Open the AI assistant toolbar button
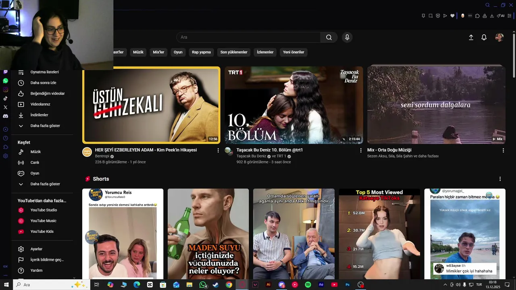The height and width of the screenshot is (290, 516). coord(501,16)
